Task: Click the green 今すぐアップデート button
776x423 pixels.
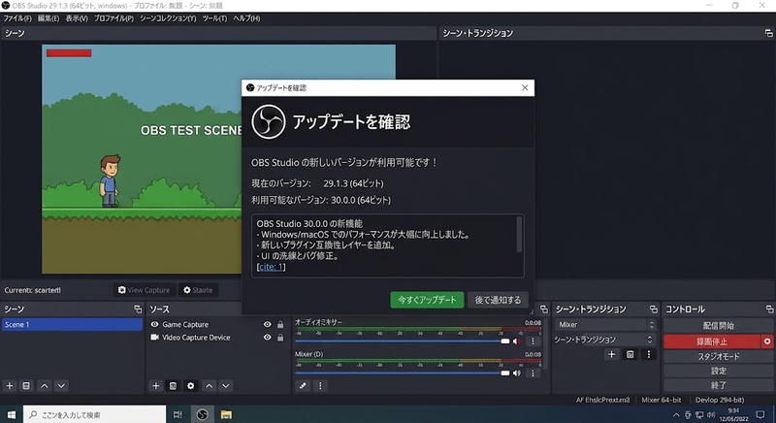Action: pyautogui.click(x=427, y=300)
